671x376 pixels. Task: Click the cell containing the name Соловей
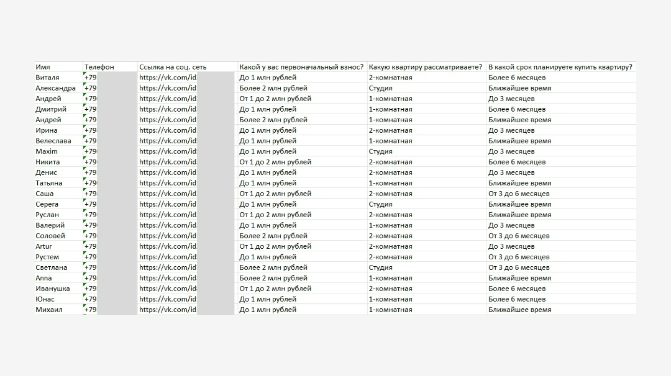click(x=50, y=236)
